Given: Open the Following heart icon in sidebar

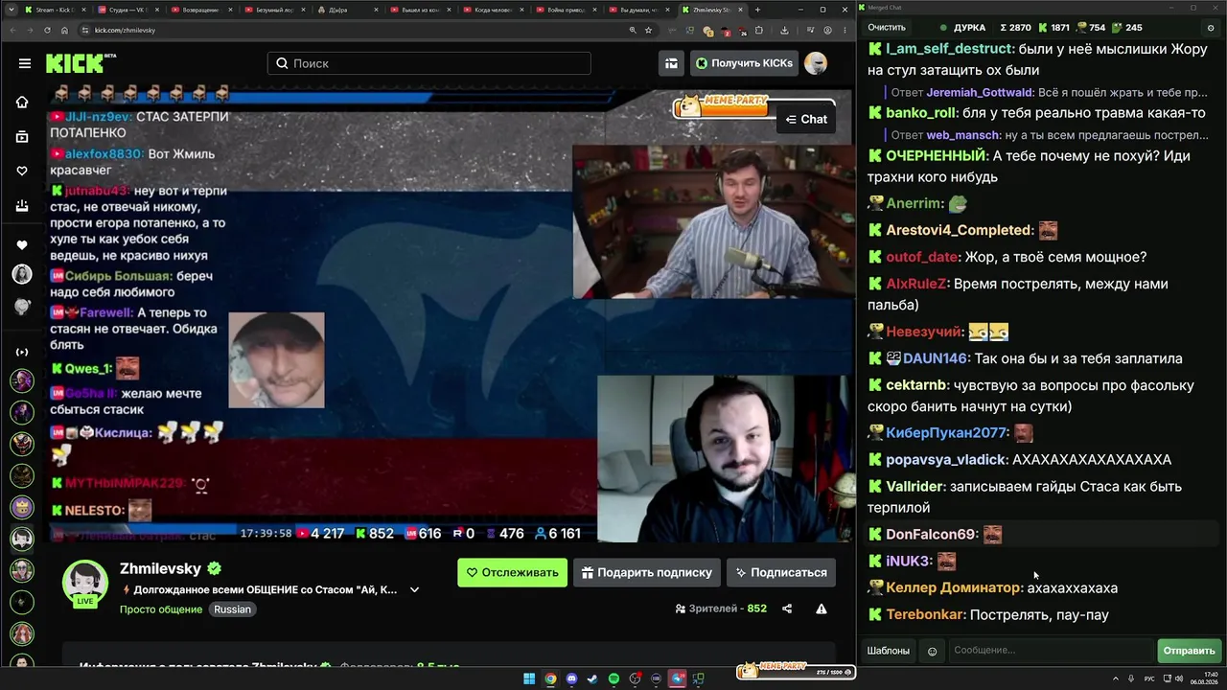Looking at the screenshot, I should 22,171.
